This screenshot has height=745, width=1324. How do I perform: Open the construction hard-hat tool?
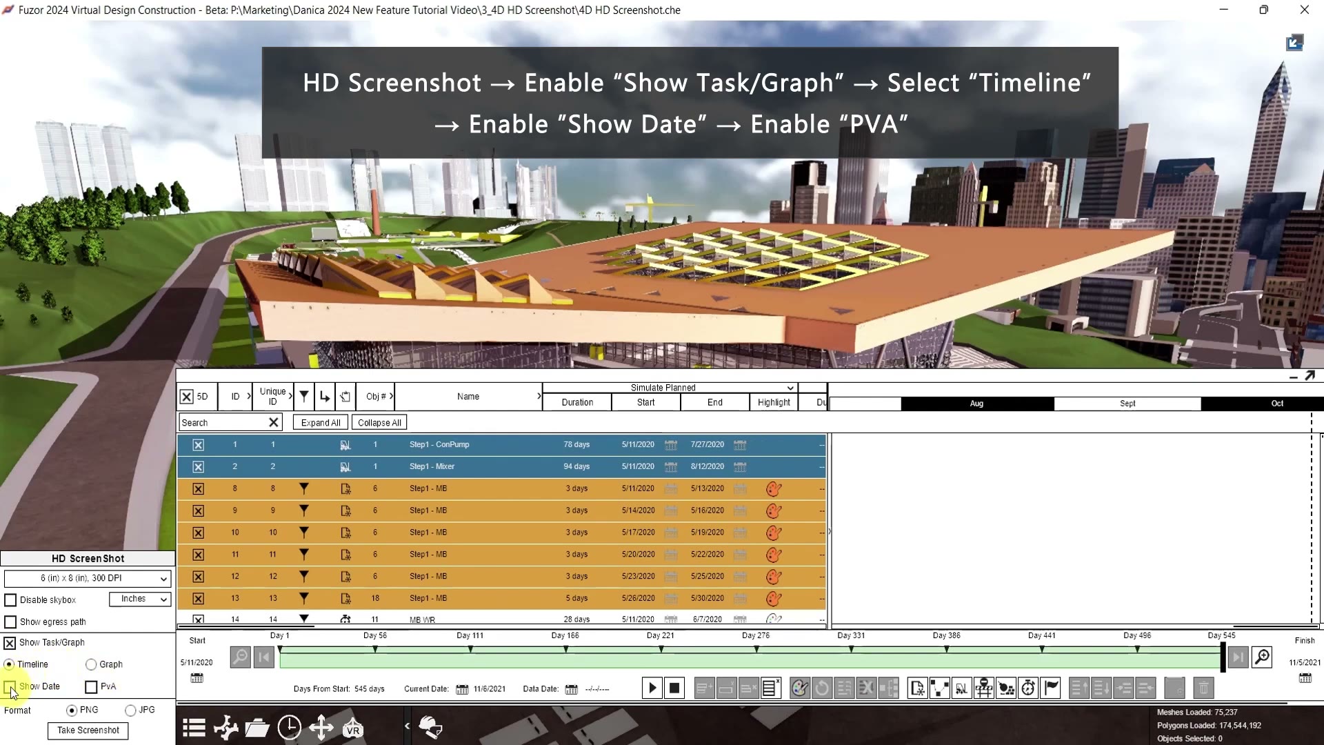coord(431,727)
